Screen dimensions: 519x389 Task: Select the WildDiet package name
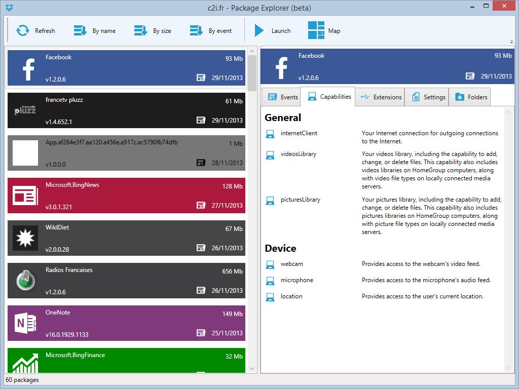[x=57, y=227]
